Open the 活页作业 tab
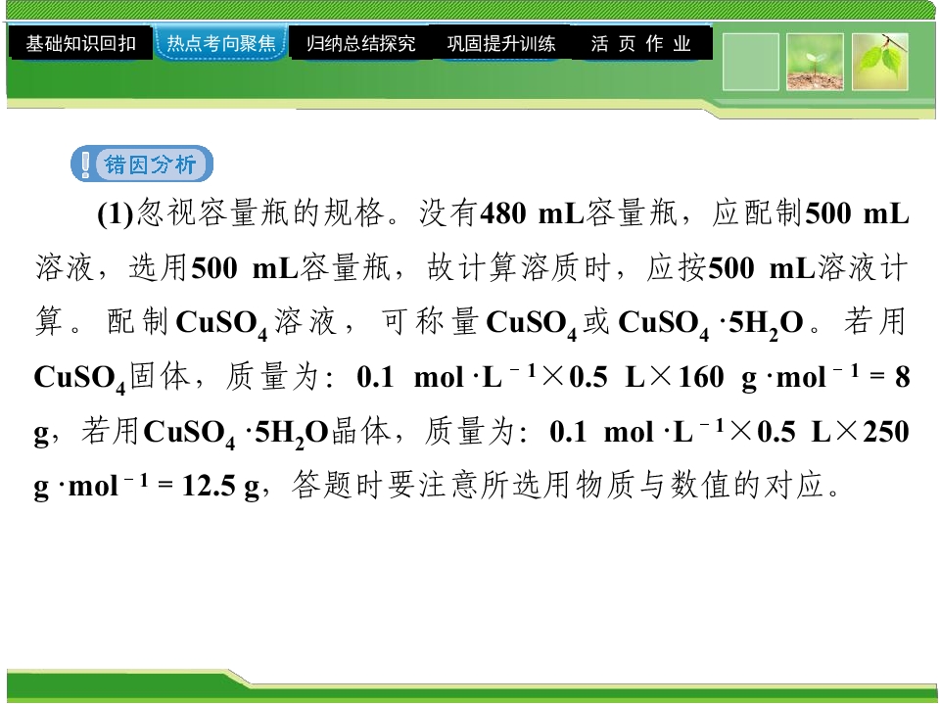 click(x=642, y=43)
